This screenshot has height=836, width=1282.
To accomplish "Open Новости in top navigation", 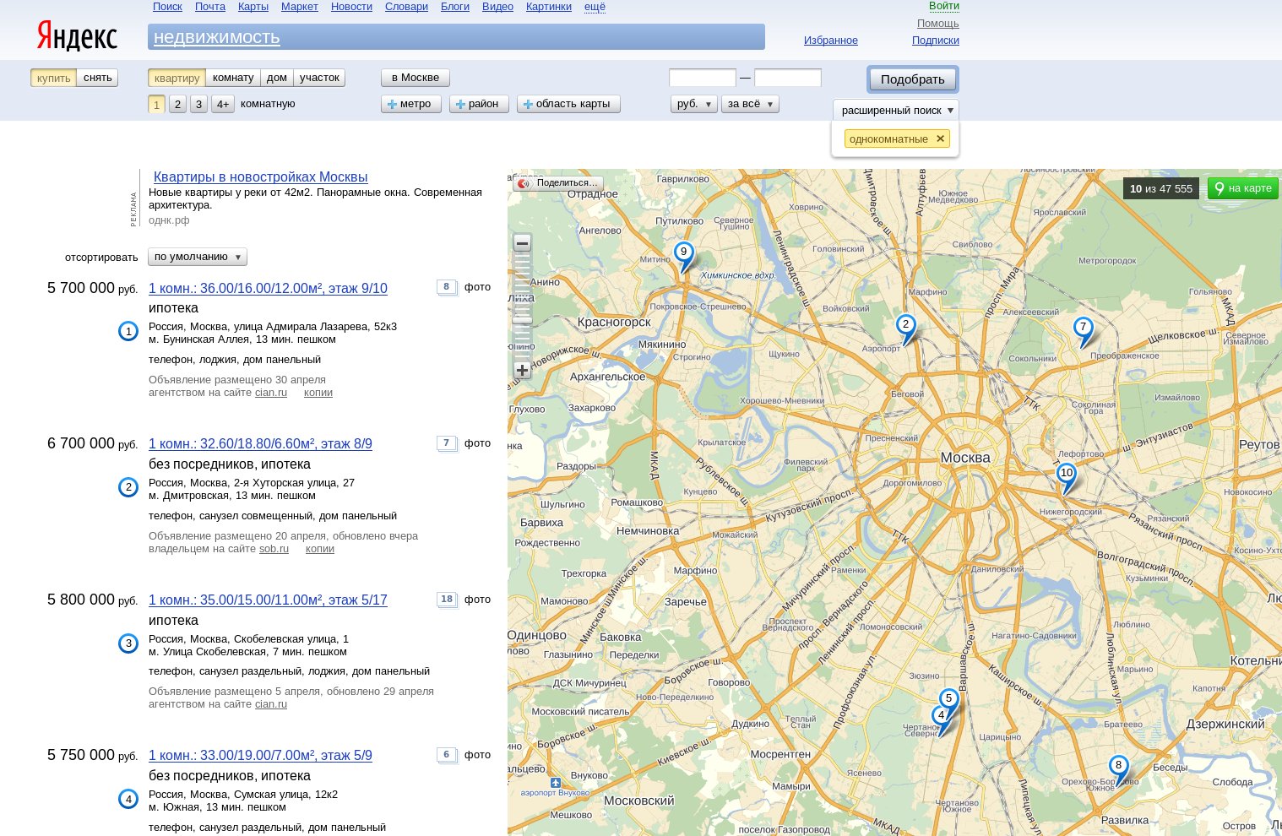I will 351,7.
